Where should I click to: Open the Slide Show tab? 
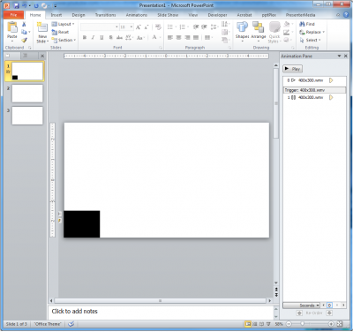coord(168,15)
